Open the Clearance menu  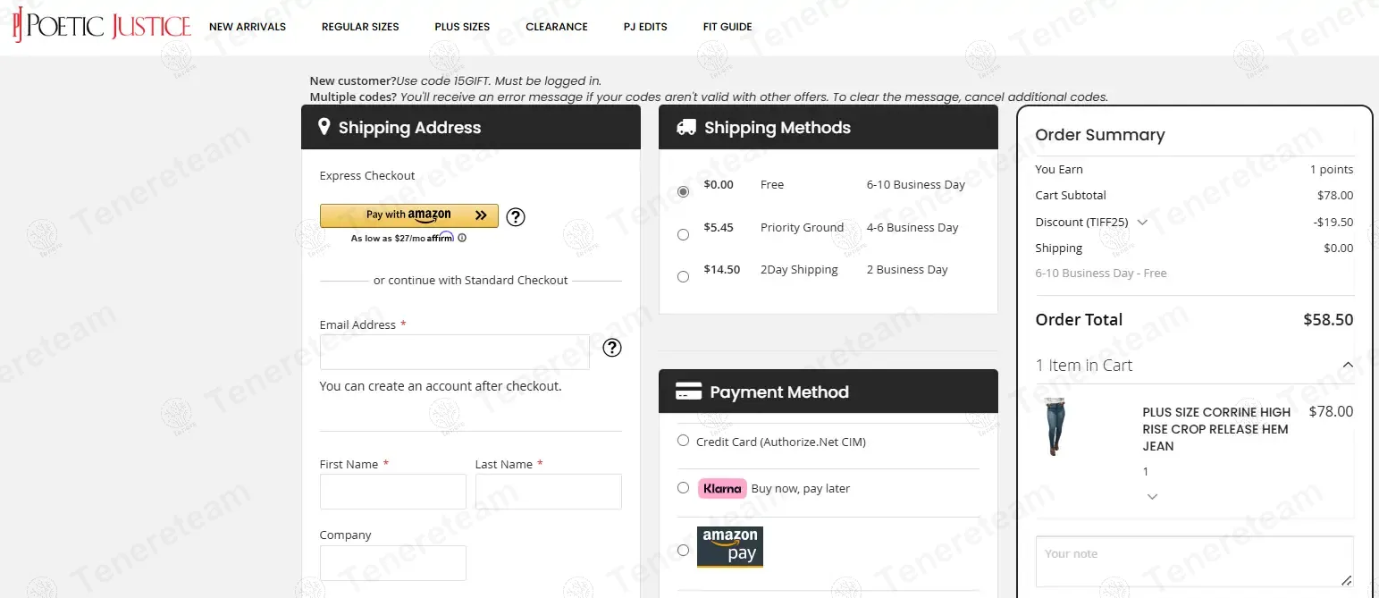[x=557, y=27]
